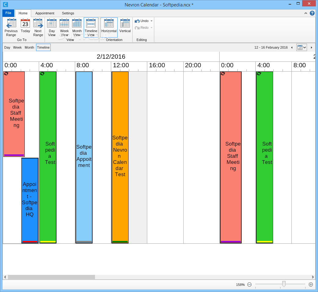Switch to the Home ribbon tab
Image resolution: width=318 pixels, height=292 pixels.
[x=23, y=13]
